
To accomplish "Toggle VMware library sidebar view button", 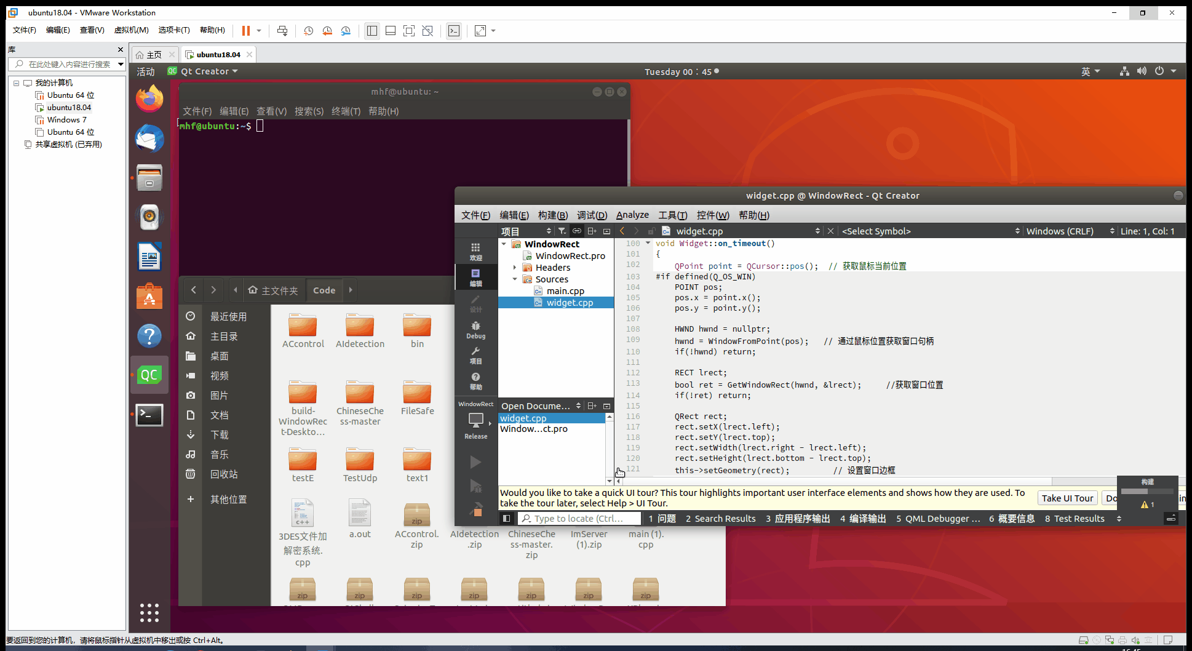I will (x=372, y=30).
